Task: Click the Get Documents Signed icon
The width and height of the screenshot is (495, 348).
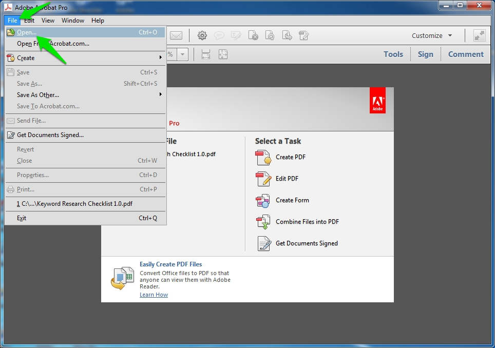Action: click(262, 243)
